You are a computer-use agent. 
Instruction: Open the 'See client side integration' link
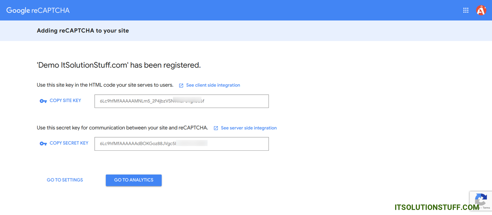(213, 85)
